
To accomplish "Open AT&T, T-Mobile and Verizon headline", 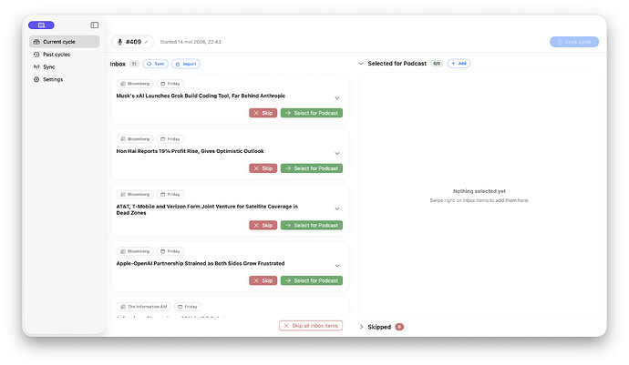I will click(207, 209).
